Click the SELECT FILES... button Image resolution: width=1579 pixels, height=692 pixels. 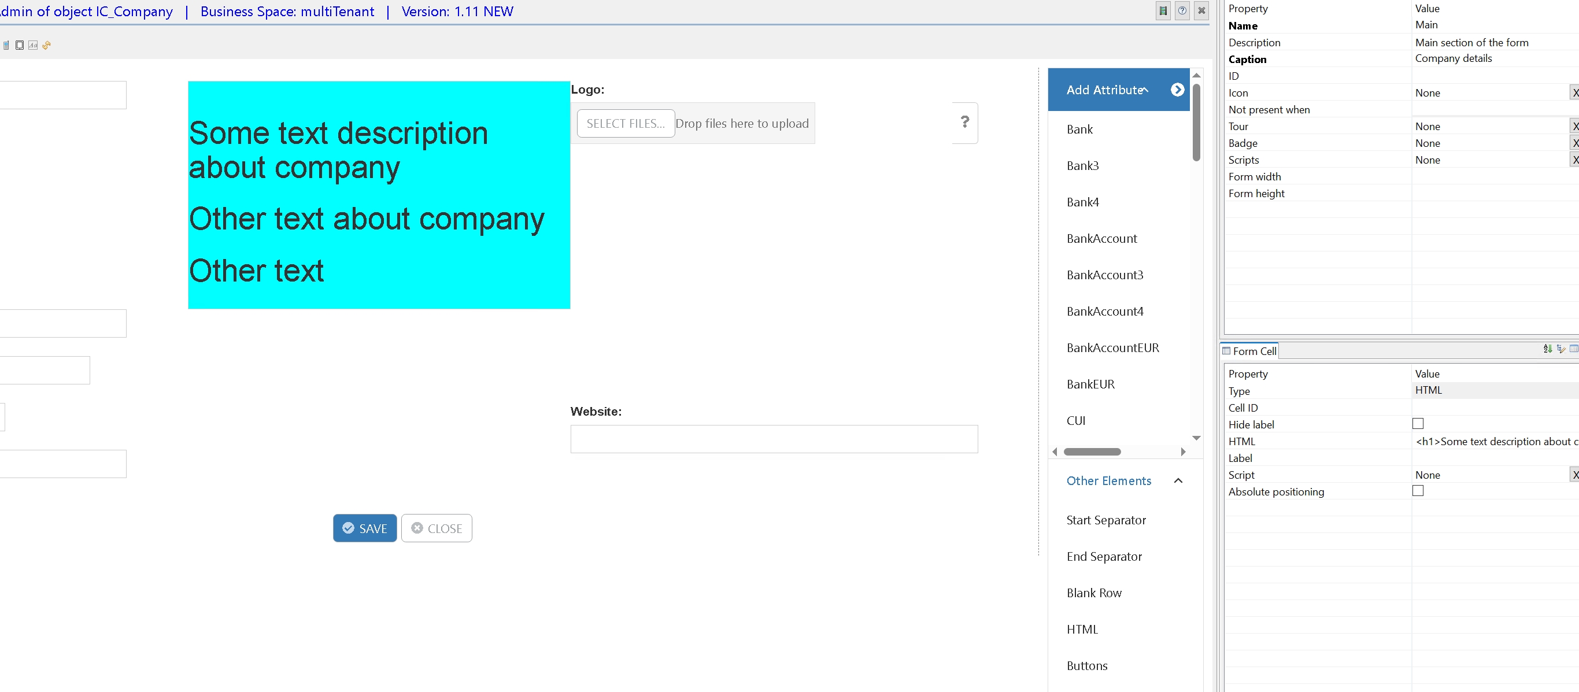[625, 123]
